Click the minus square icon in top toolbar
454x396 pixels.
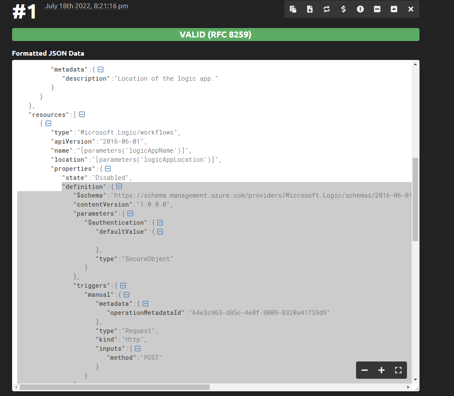click(377, 9)
